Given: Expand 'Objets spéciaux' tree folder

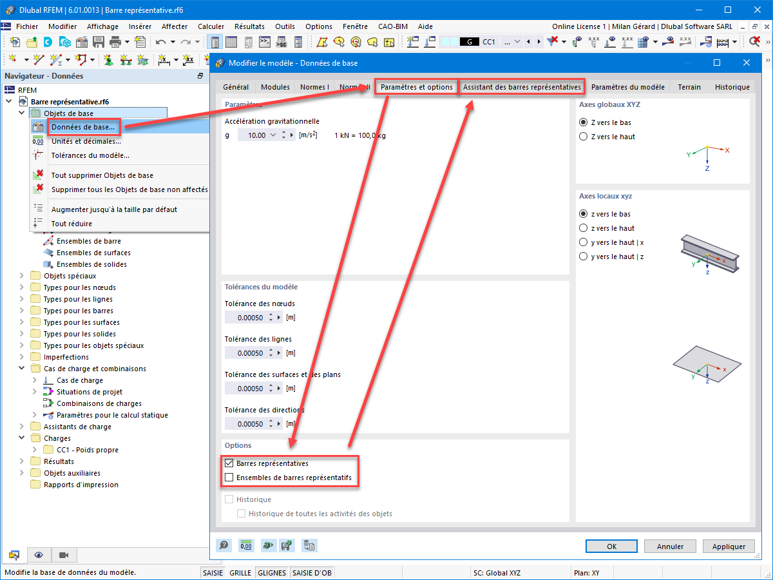Looking at the screenshot, I should (22, 276).
